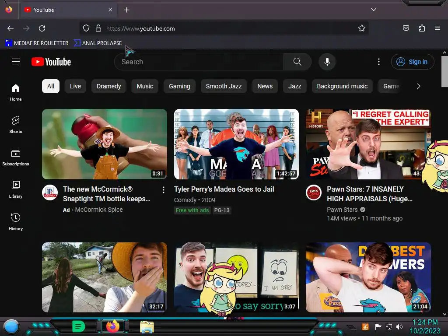This screenshot has height=336, width=448.
Task: Click Firefox icon on taskbar
Action: pos(113,326)
